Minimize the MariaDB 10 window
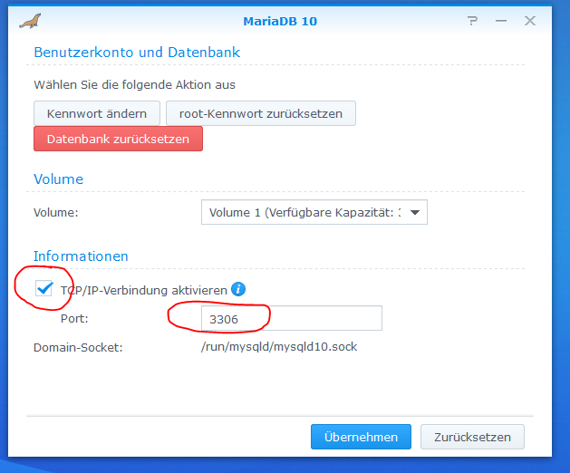 pyautogui.click(x=501, y=21)
